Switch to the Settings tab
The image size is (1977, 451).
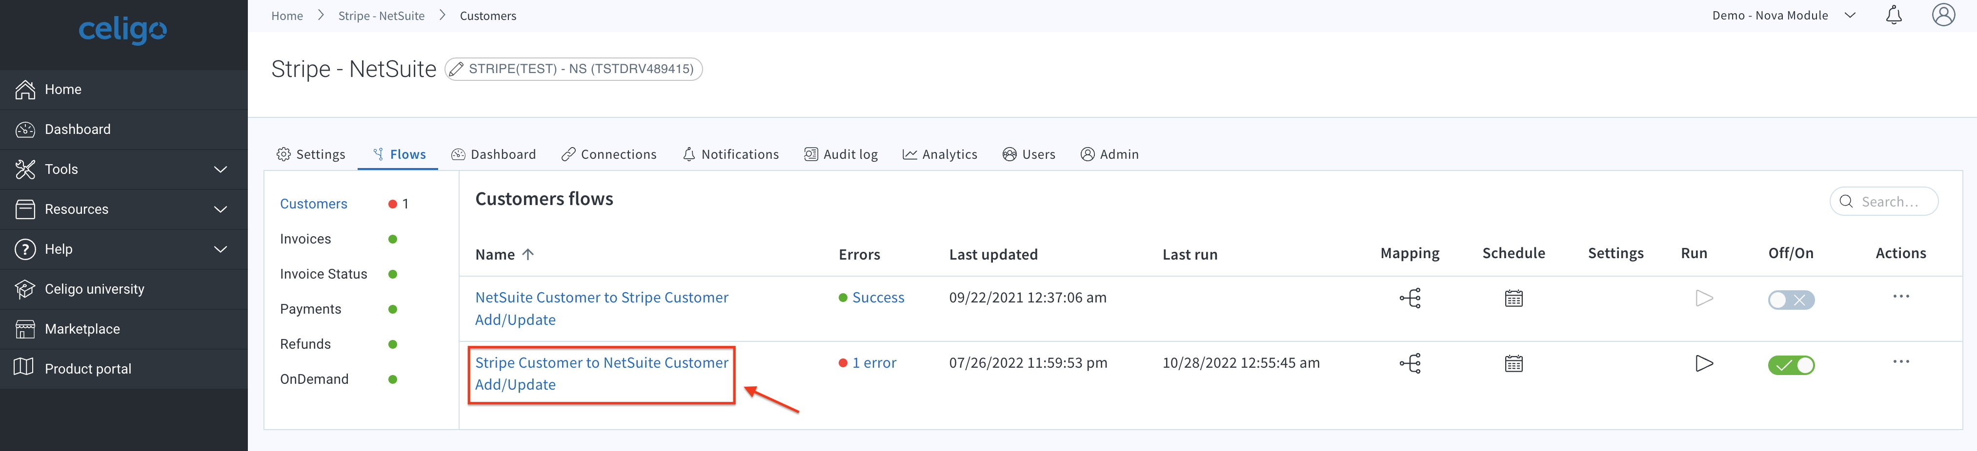click(x=311, y=154)
